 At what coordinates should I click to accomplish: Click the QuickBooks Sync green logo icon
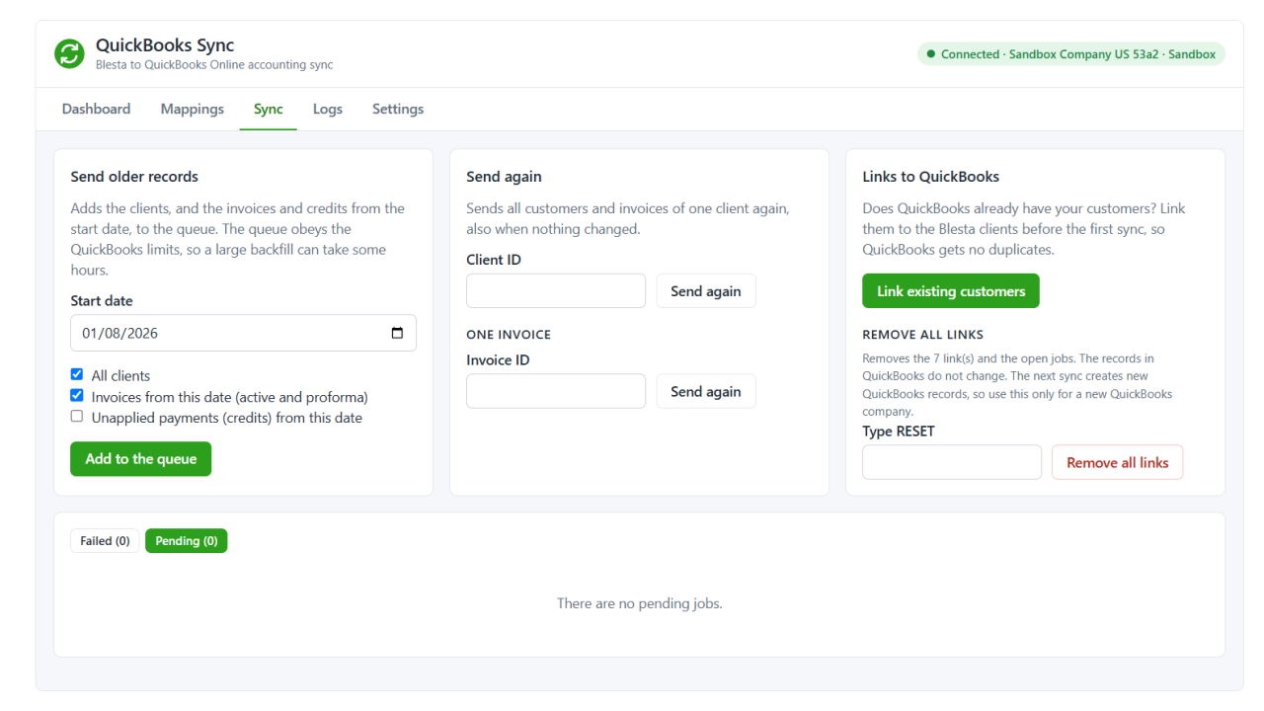point(69,54)
